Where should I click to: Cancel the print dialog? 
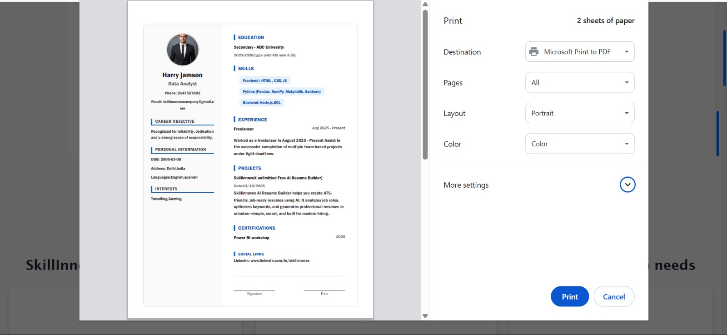(x=613, y=296)
